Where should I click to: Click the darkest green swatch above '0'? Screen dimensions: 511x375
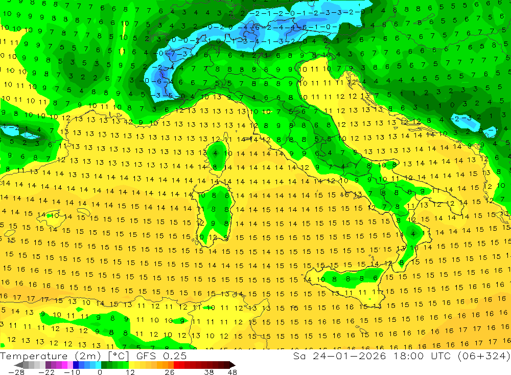[104, 365]
